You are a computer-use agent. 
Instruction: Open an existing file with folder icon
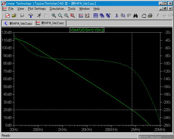14,16
